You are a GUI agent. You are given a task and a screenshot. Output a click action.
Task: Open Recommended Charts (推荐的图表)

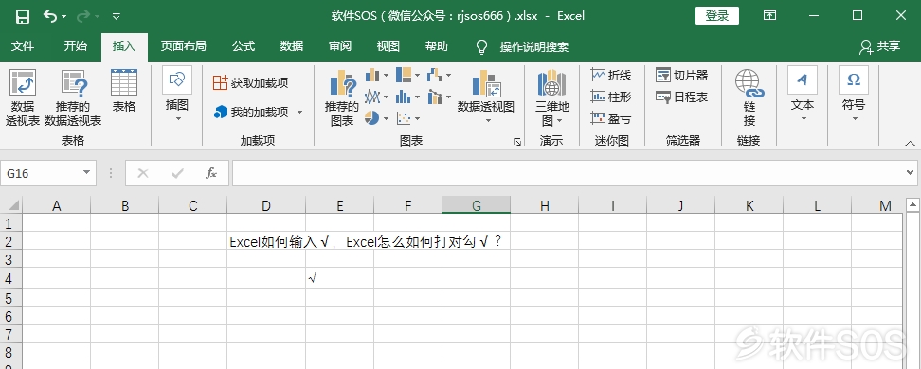coord(342,98)
